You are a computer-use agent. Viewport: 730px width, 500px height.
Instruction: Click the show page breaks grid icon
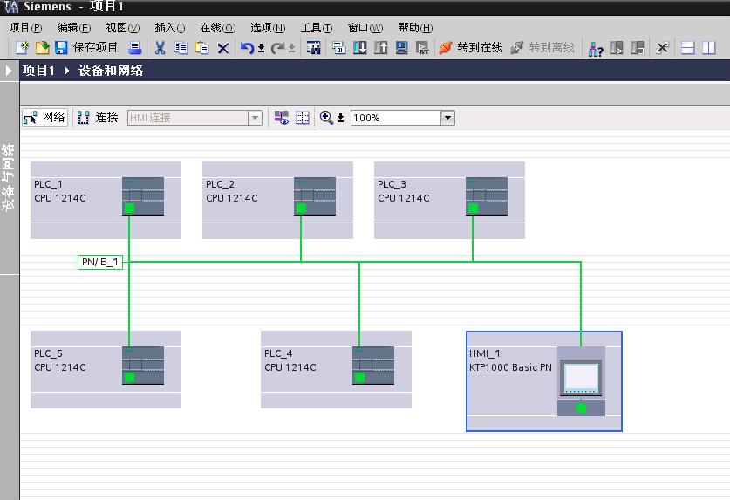[303, 118]
